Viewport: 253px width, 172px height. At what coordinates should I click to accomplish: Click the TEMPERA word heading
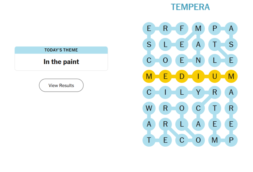click(190, 7)
